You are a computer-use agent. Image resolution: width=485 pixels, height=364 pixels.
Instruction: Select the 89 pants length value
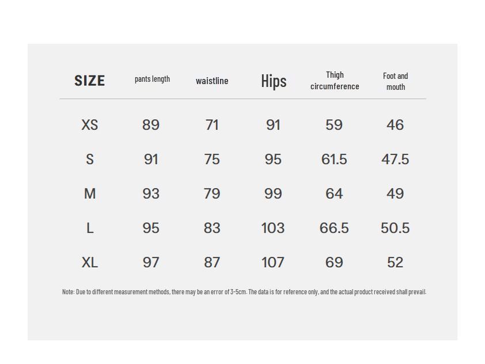[x=151, y=125]
